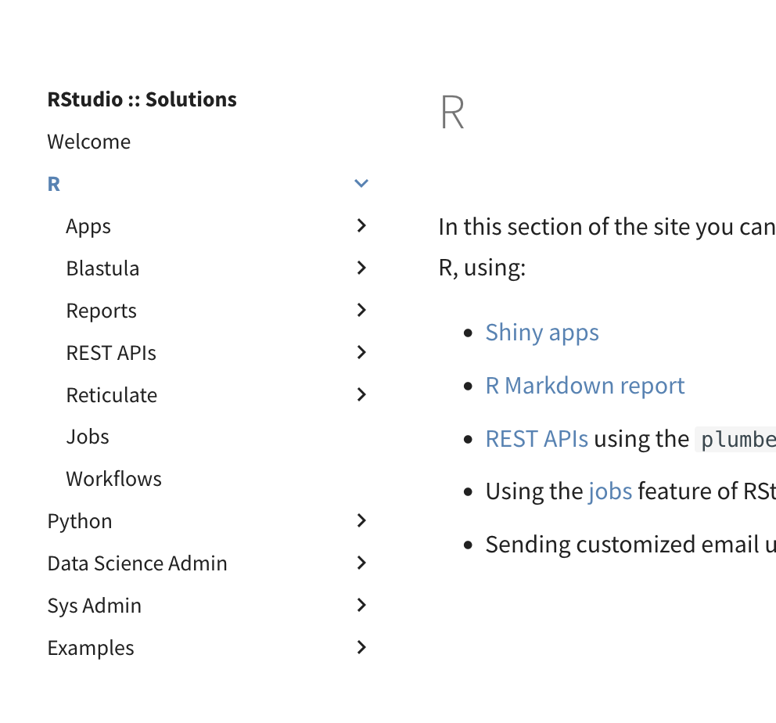The height and width of the screenshot is (723, 776).
Task: Open the R Markdown report link
Action: click(x=584, y=385)
